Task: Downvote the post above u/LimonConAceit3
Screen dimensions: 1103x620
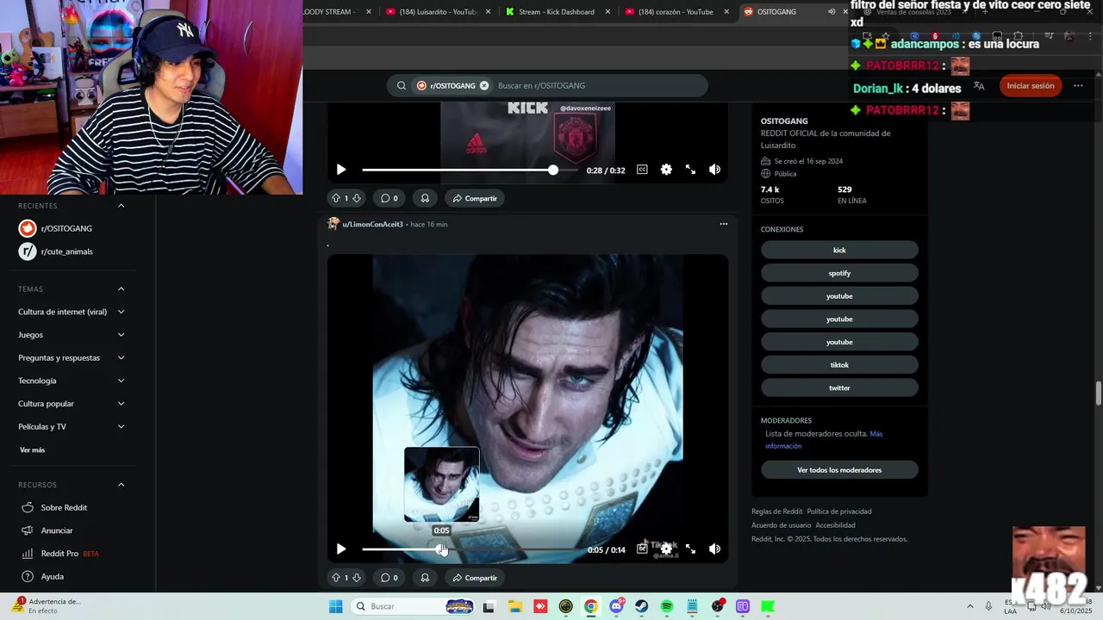Action: click(357, 198)
